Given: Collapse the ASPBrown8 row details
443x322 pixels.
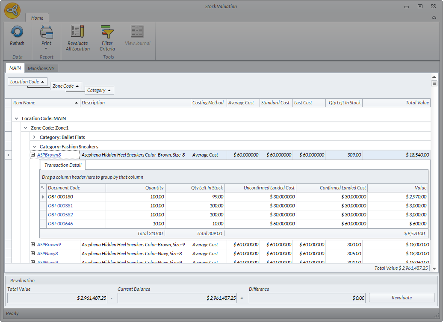Looking at the screenshot, I should click(32, 155).
